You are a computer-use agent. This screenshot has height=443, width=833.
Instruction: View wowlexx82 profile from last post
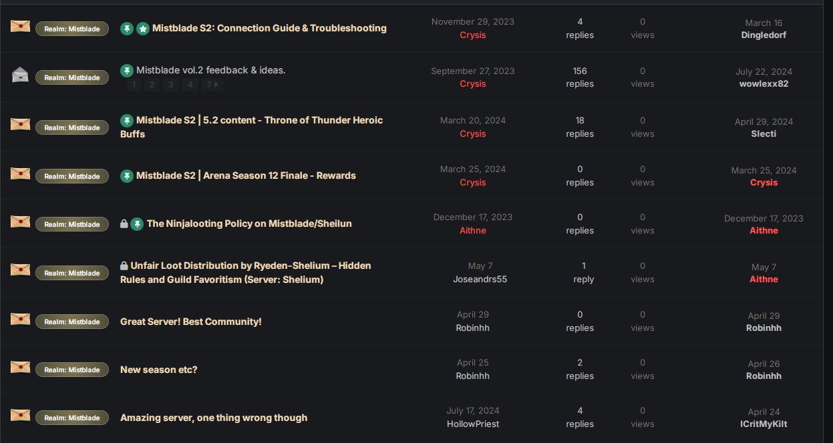coord(764,84)
